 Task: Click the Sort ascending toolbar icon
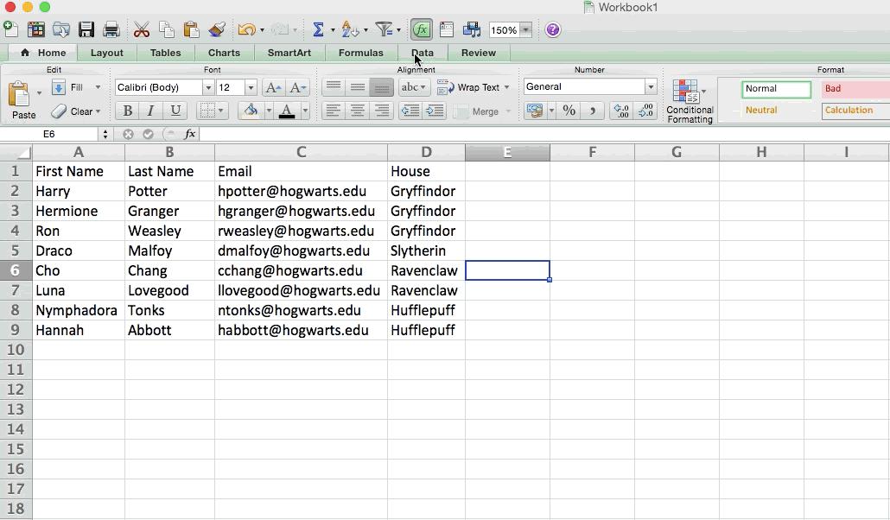[349, 29]
